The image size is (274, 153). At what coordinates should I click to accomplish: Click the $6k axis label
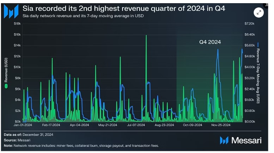pos(18,89)
